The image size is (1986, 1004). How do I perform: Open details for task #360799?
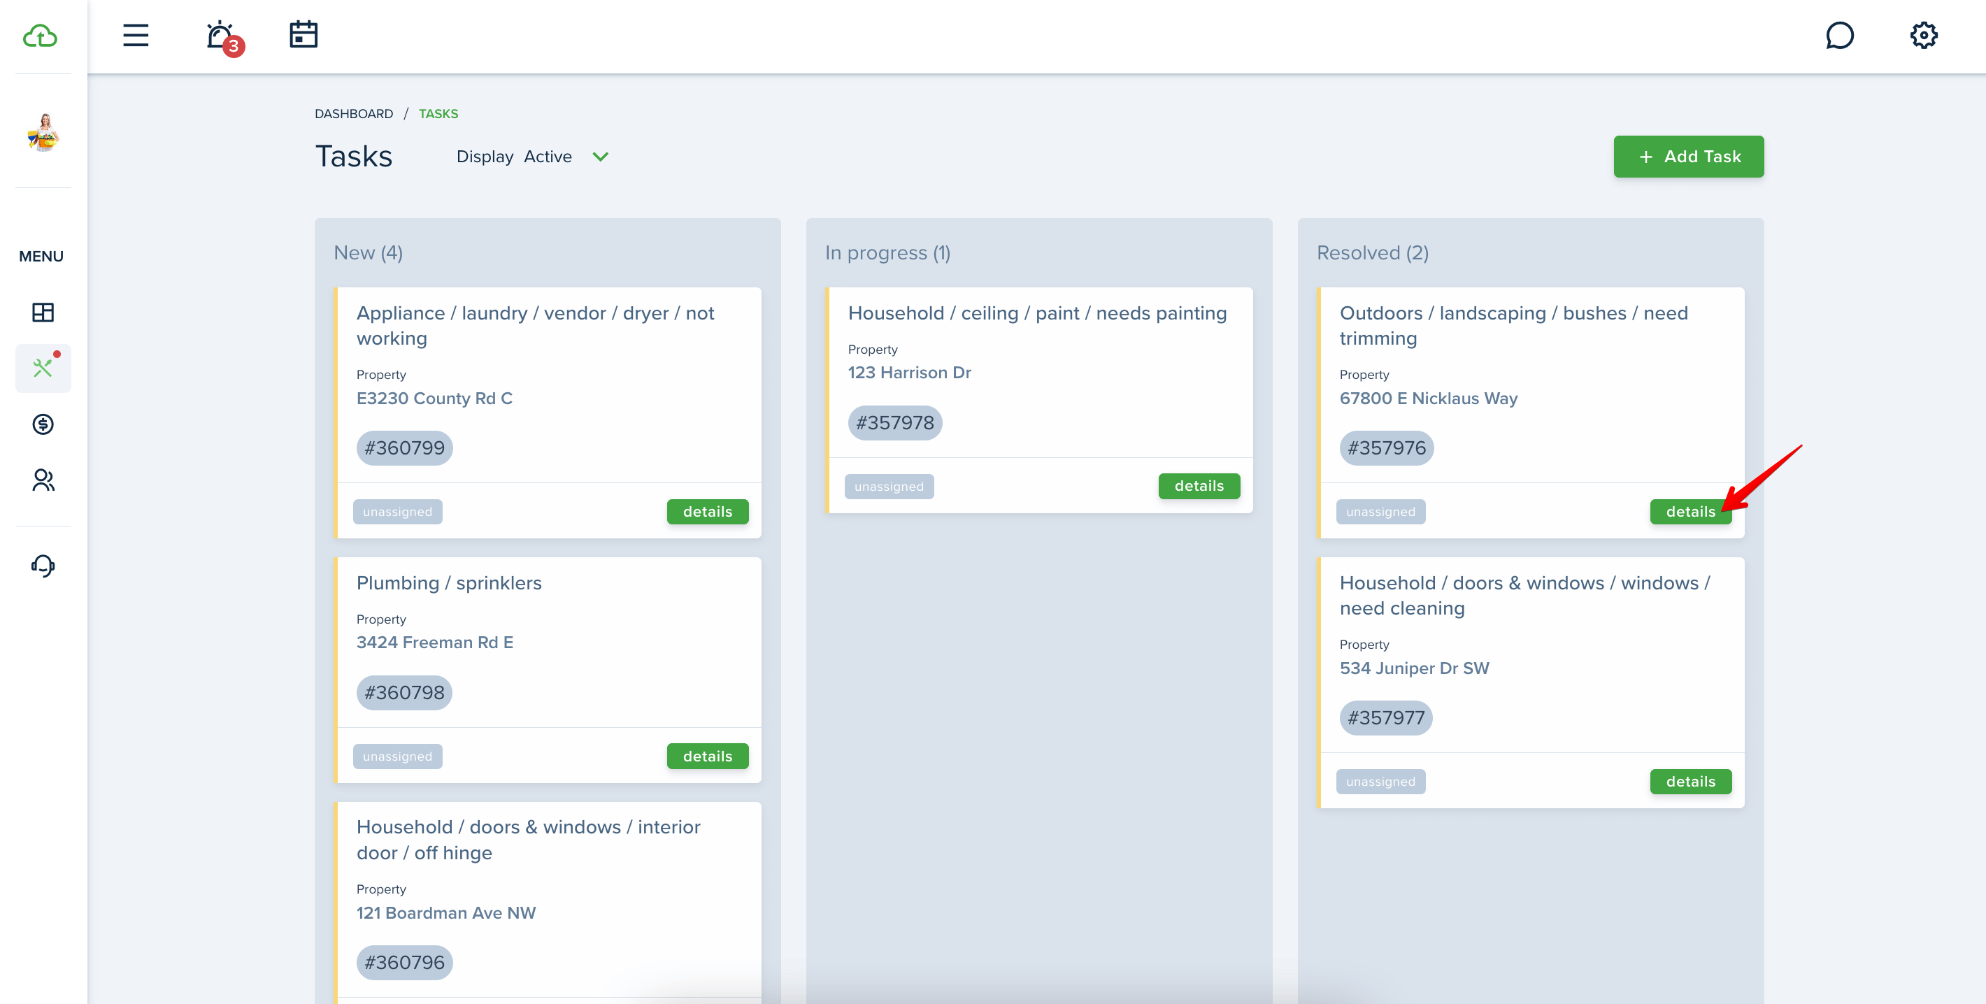(708, 512)
